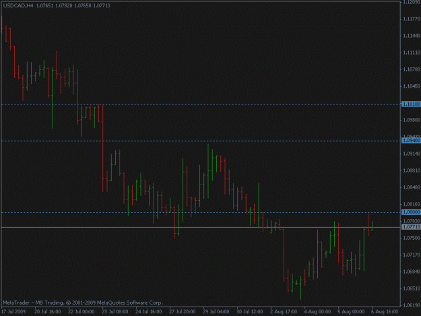Click the 30 Jul 12:00 time label
The width and height of the screenshot is (421, 316).
coord(249,312)
